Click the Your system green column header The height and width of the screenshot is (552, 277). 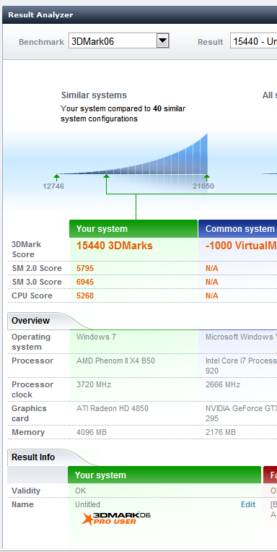click(133, 229)
